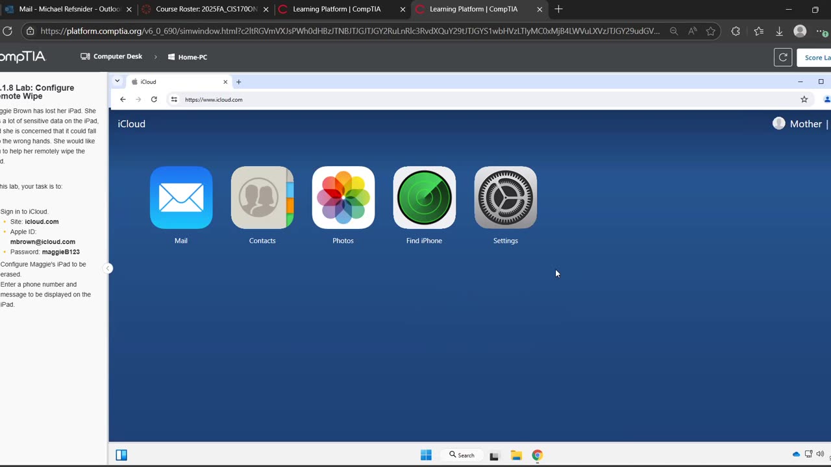Select the iCloud browser tab
The width and height of the screenshot is (831, 467).
tap(180, 82)
